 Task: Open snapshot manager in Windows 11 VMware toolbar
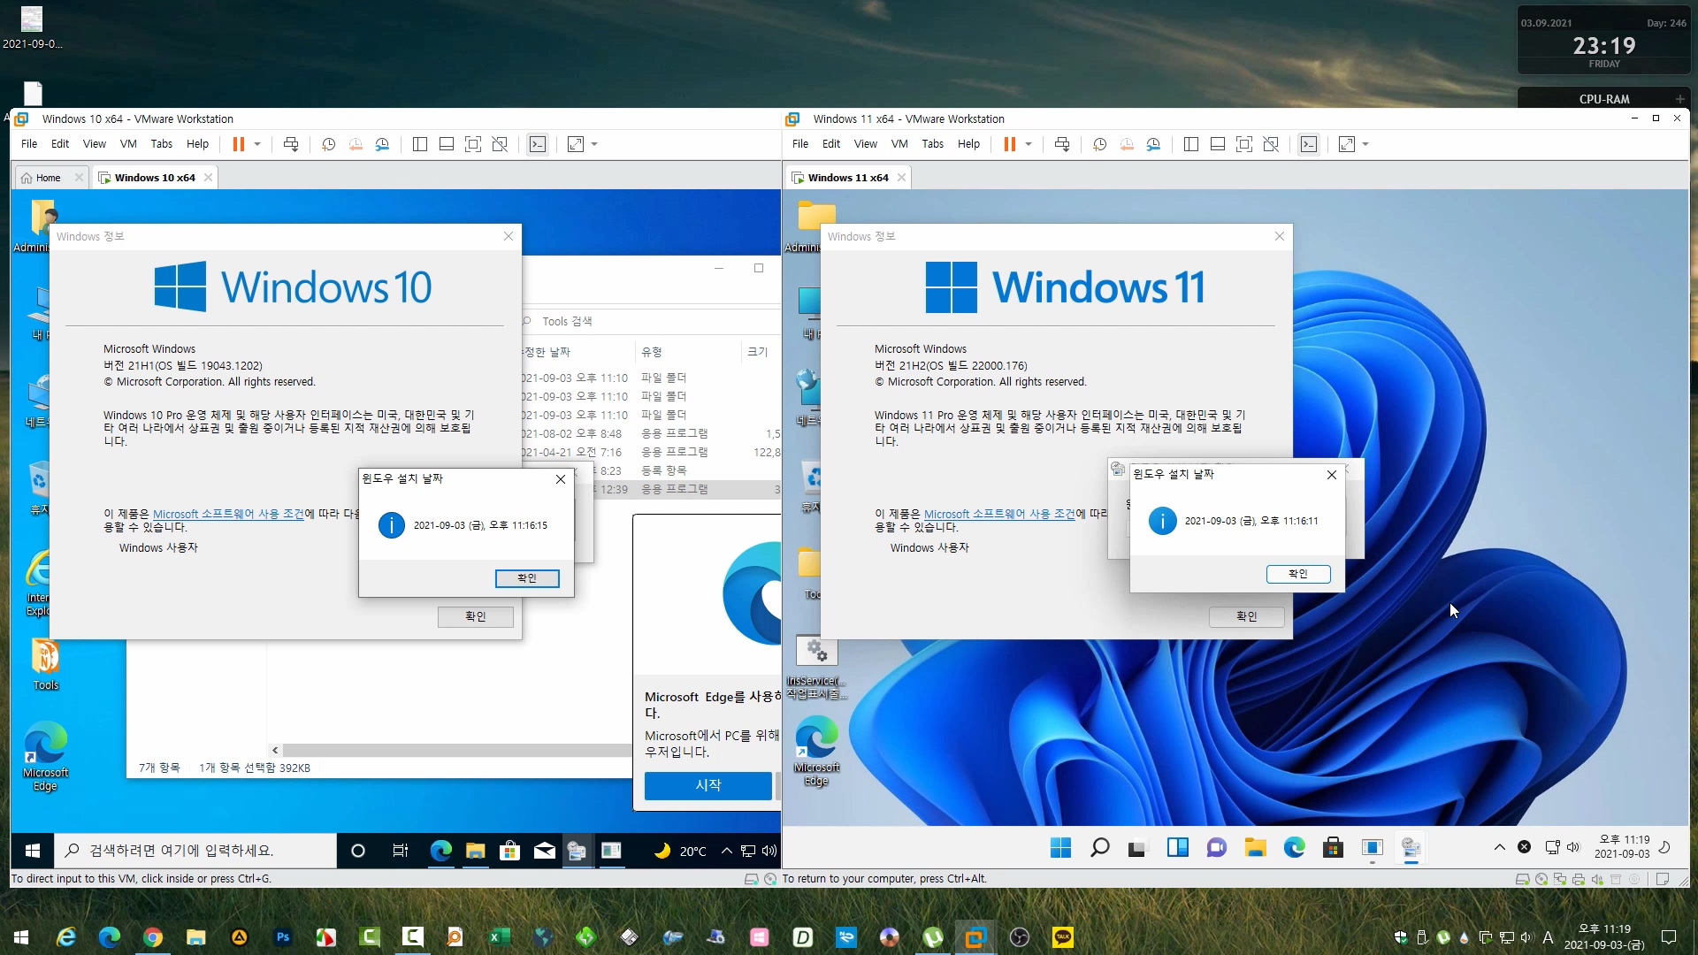[1153, 144]
